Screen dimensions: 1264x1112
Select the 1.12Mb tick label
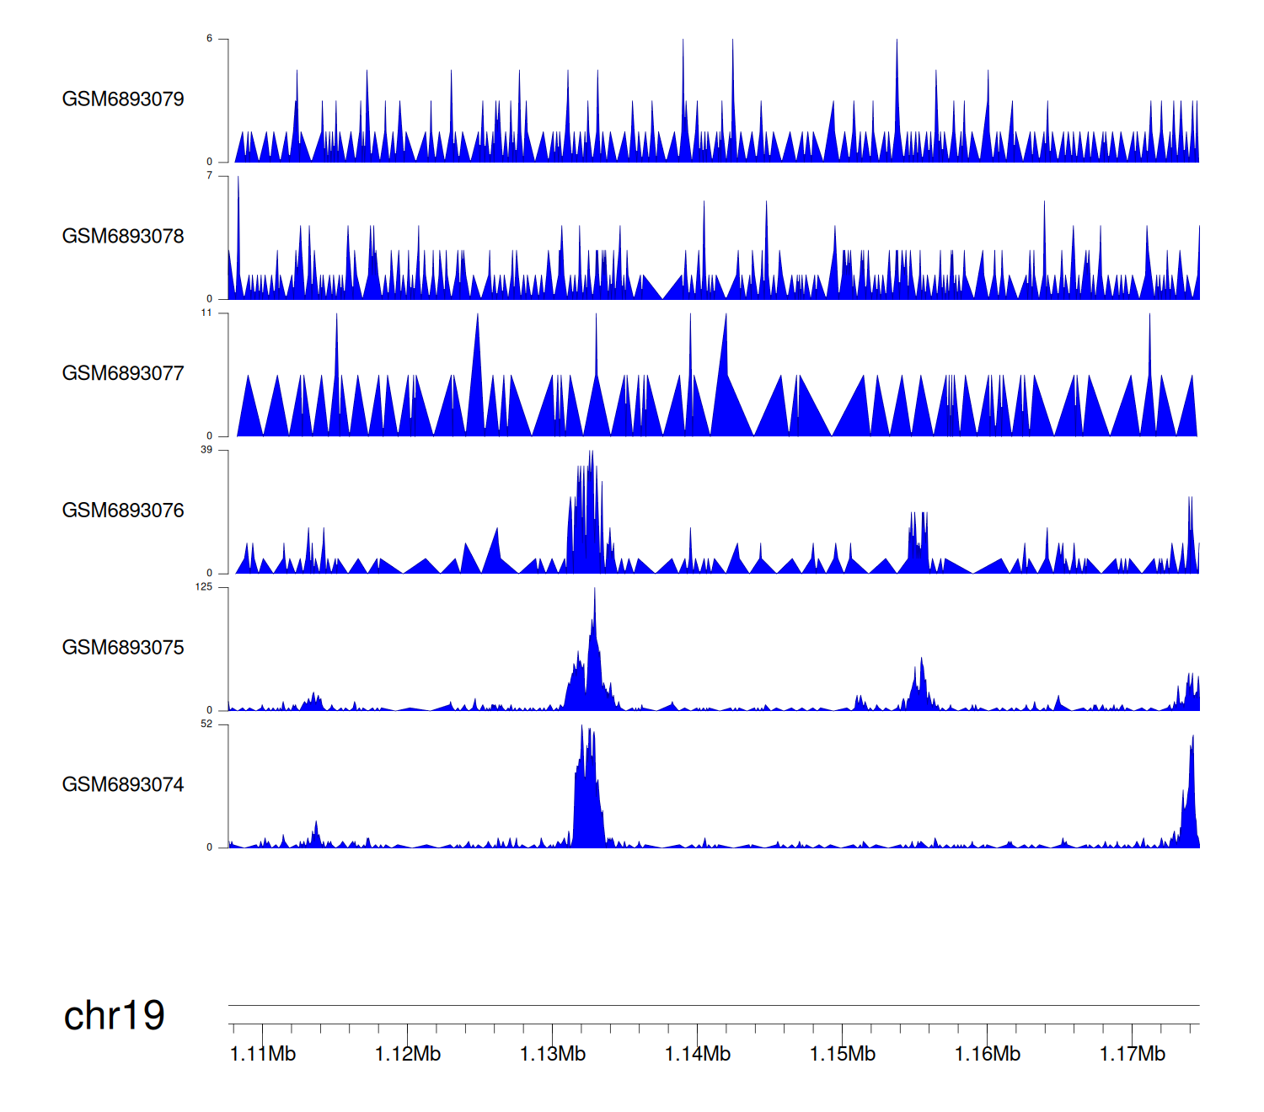tap(408, 1054)
